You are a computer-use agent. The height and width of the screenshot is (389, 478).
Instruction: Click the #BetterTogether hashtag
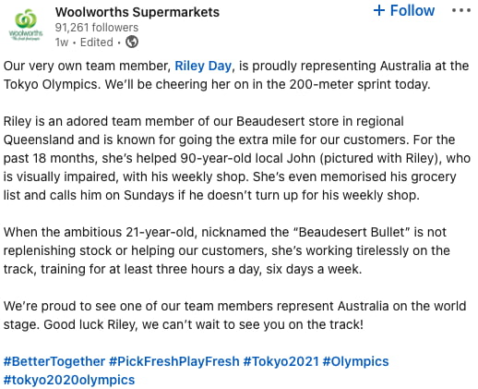point(54,361)
